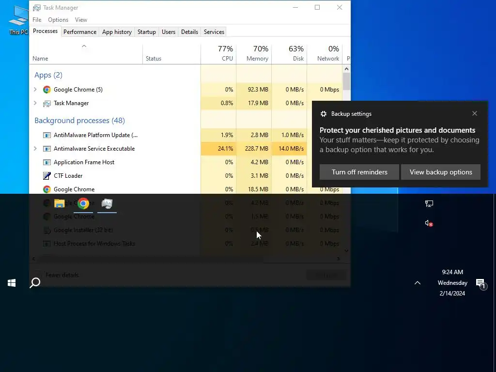Switch to the Startup tab
496x372 pixels.
tap(146, 32)
